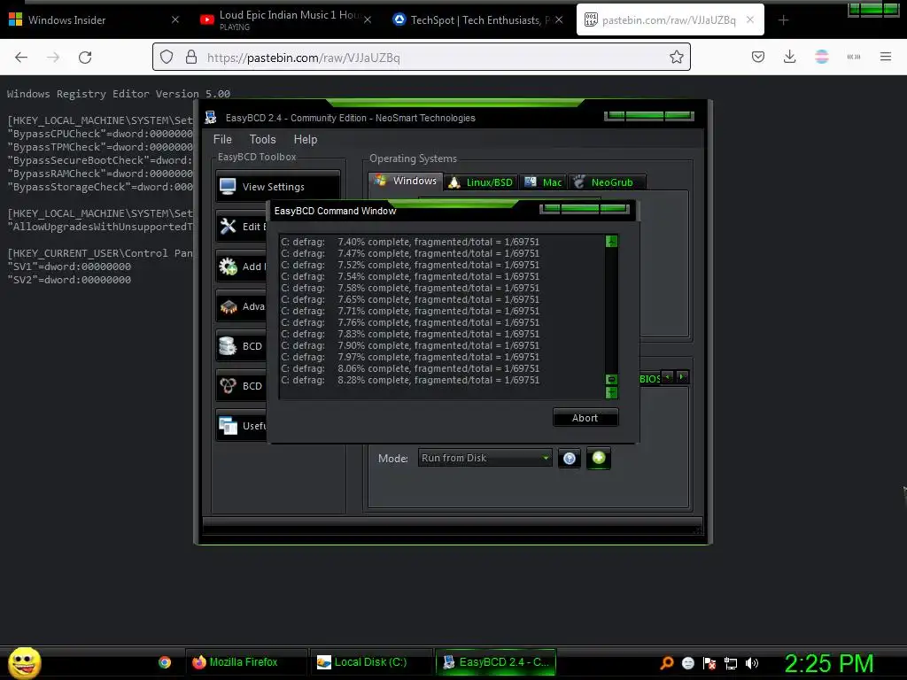
Task: Open the EasyBCD Help menu
Action: pos(306,139)
